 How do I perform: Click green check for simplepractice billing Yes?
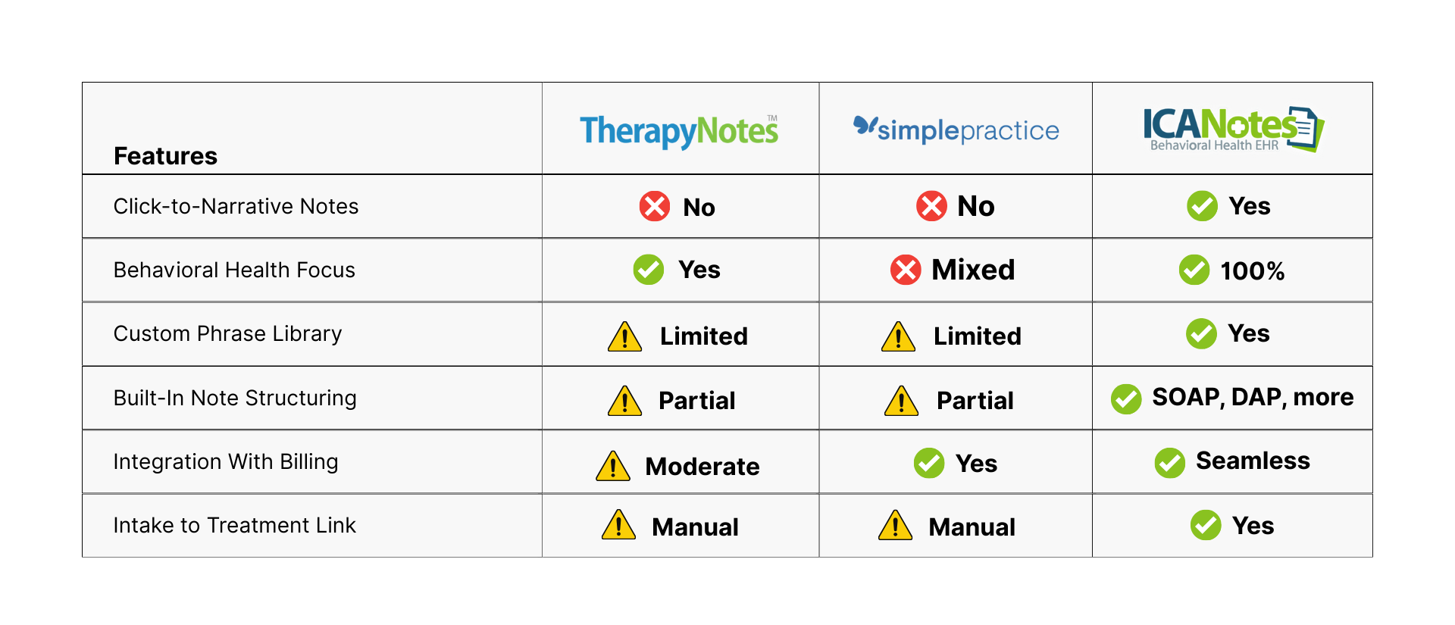tap(929, 463)
